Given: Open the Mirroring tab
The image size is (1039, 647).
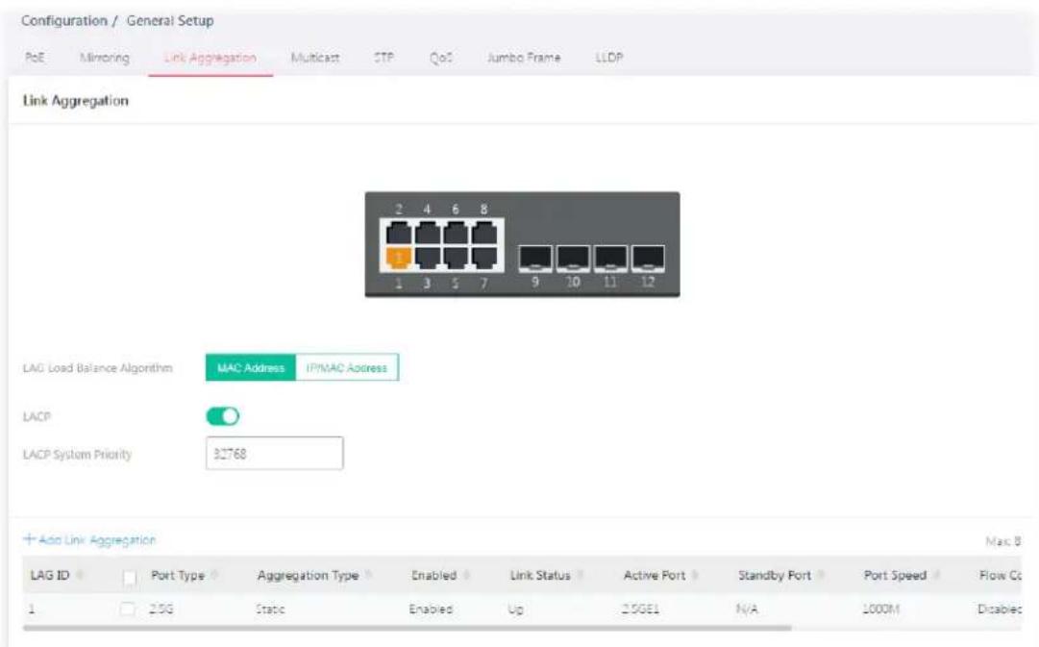Looking at the screenshot, I should coord(105,58).
